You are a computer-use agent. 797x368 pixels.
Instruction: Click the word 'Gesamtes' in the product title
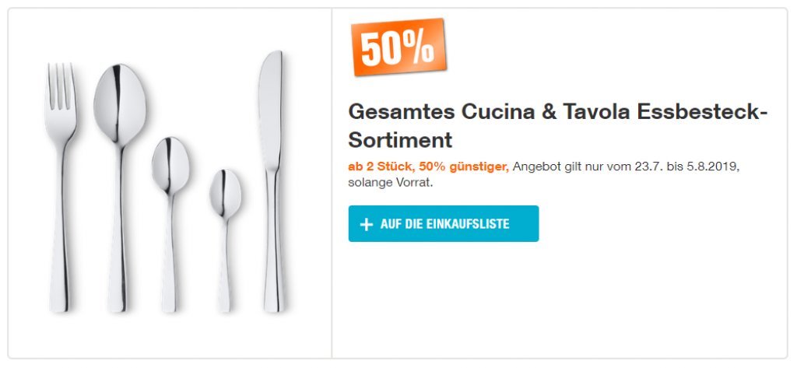(389, 112)
